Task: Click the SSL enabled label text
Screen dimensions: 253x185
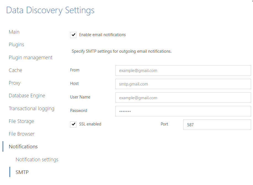Action: (x=90, y=124)
